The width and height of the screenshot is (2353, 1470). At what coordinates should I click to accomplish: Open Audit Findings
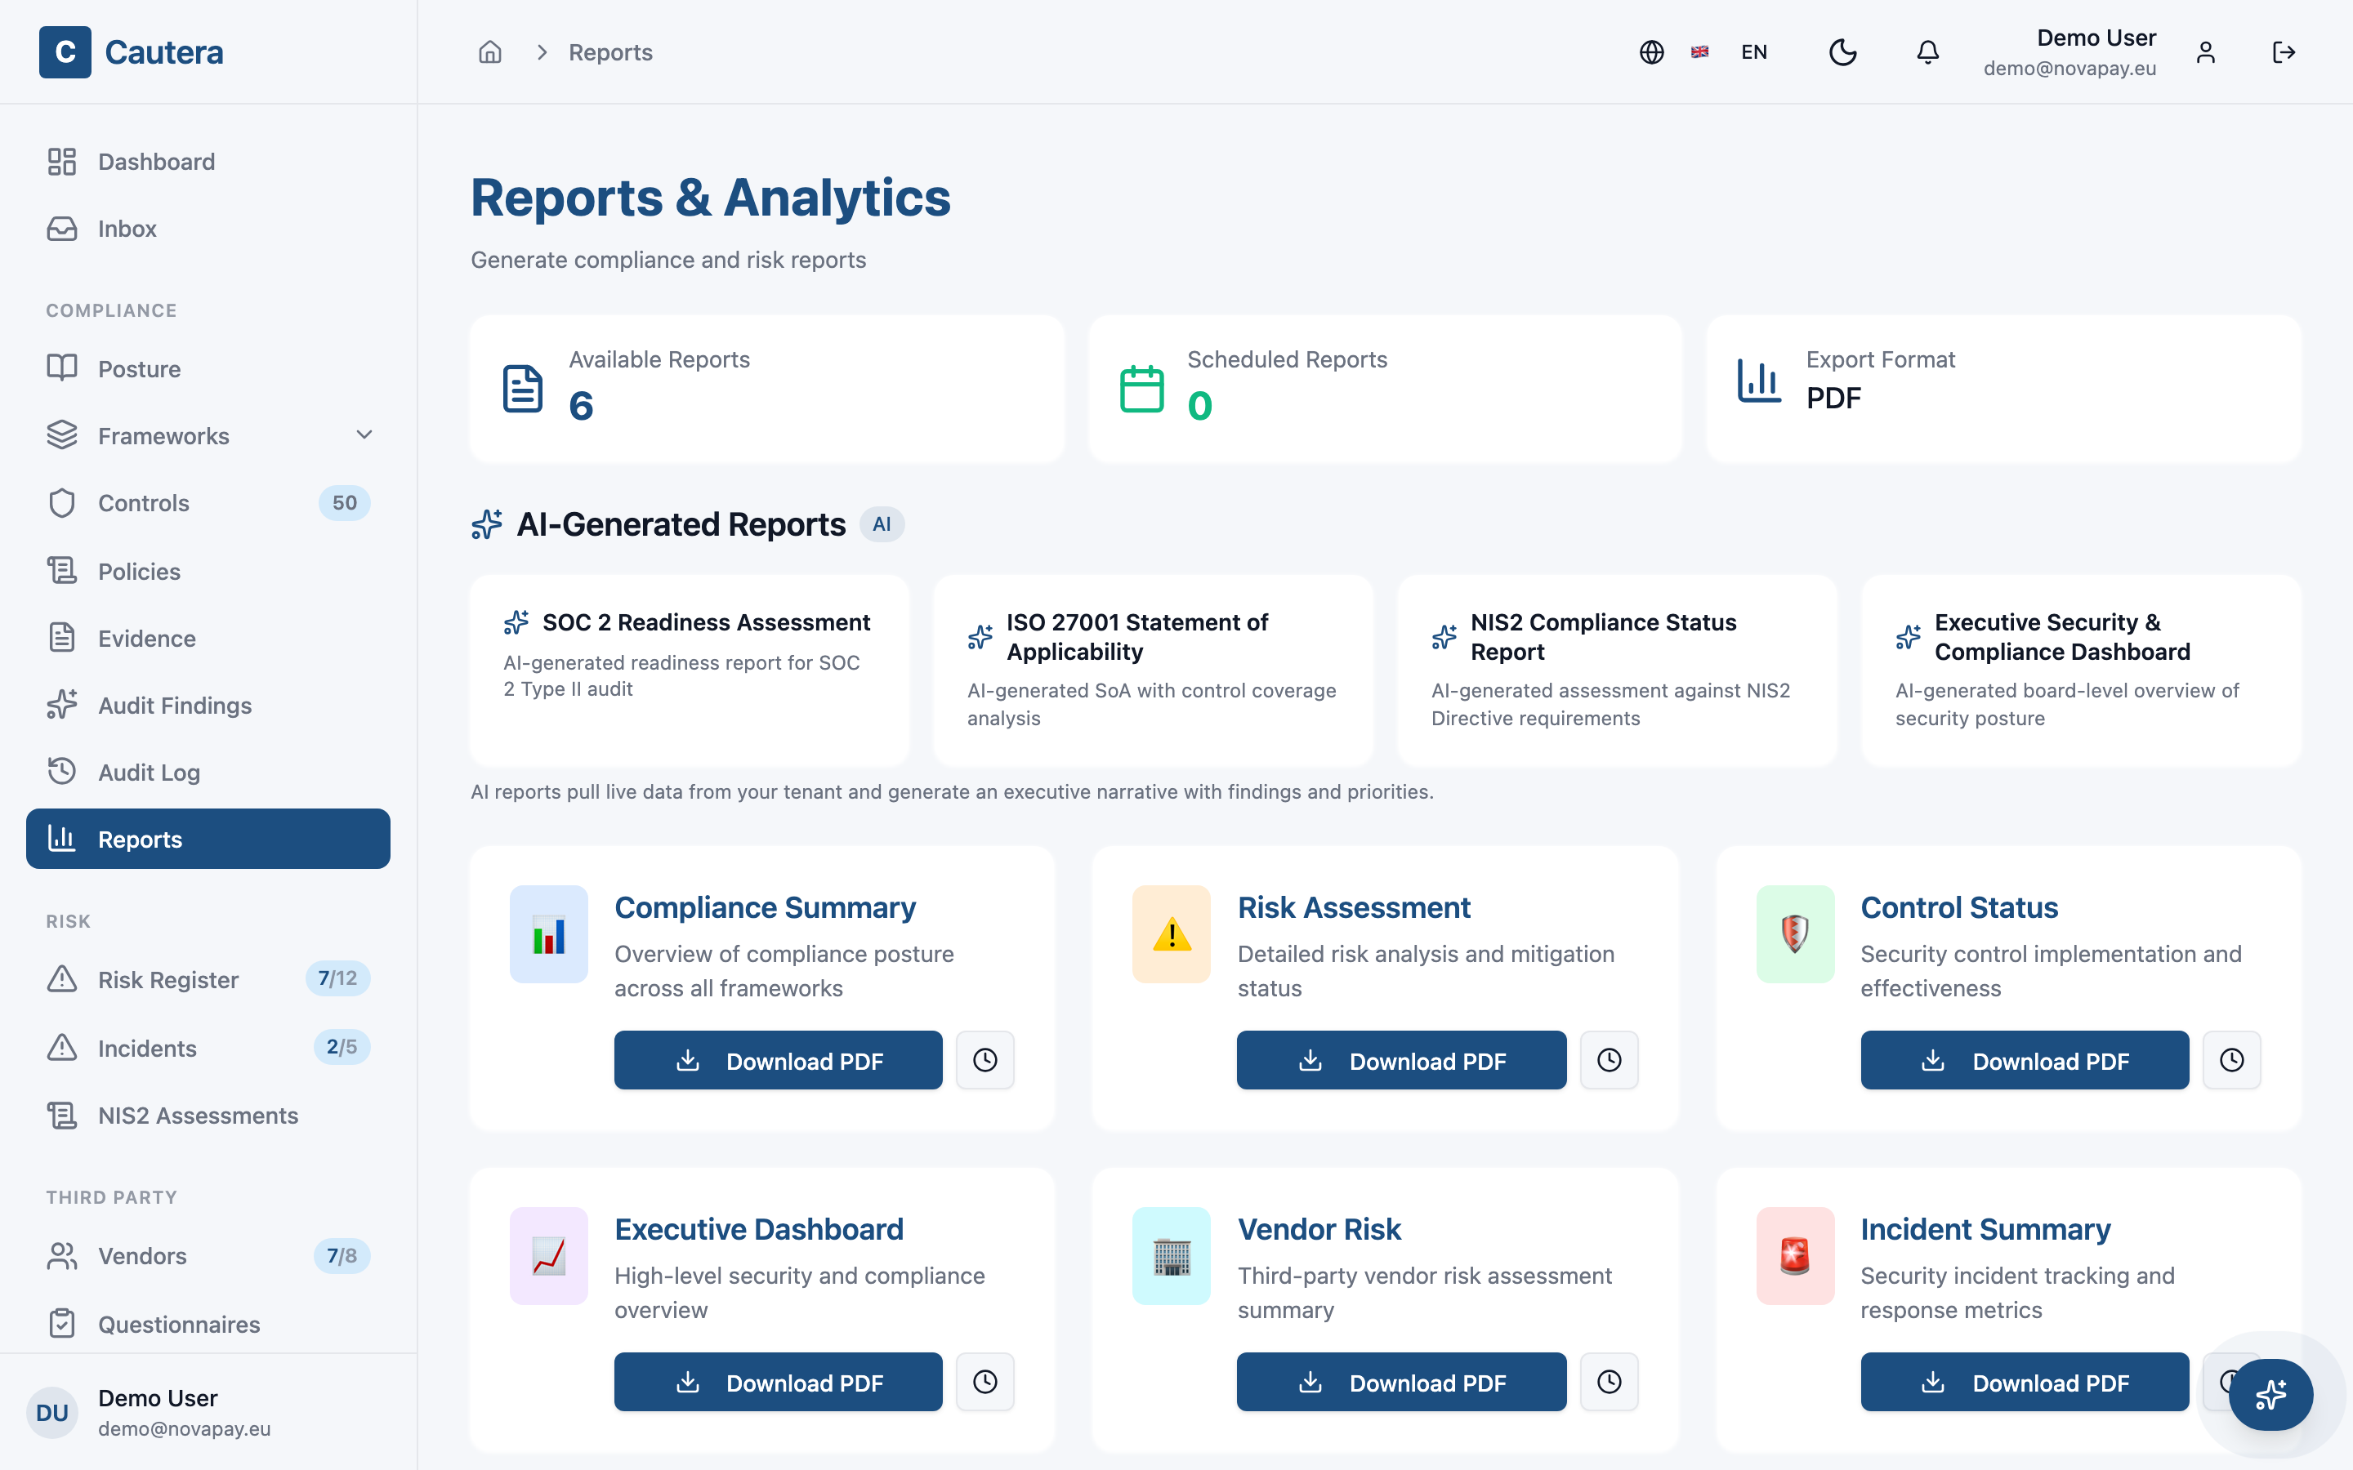(x=208, y=705)
